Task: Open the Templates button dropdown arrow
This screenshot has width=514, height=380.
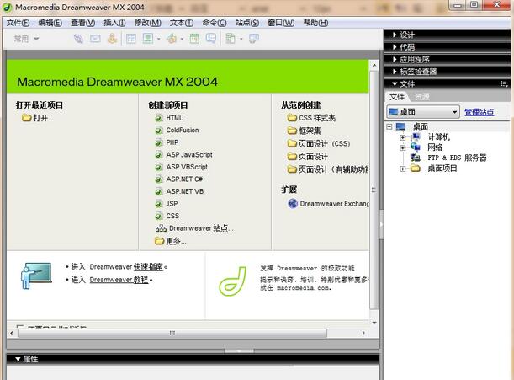Action: click(241, 39)
